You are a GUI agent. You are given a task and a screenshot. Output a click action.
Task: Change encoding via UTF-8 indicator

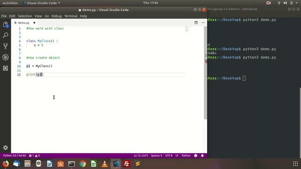pos(169,155)
